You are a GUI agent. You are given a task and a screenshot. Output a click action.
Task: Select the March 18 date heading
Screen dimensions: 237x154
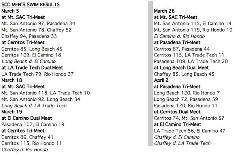pos(12,80)
